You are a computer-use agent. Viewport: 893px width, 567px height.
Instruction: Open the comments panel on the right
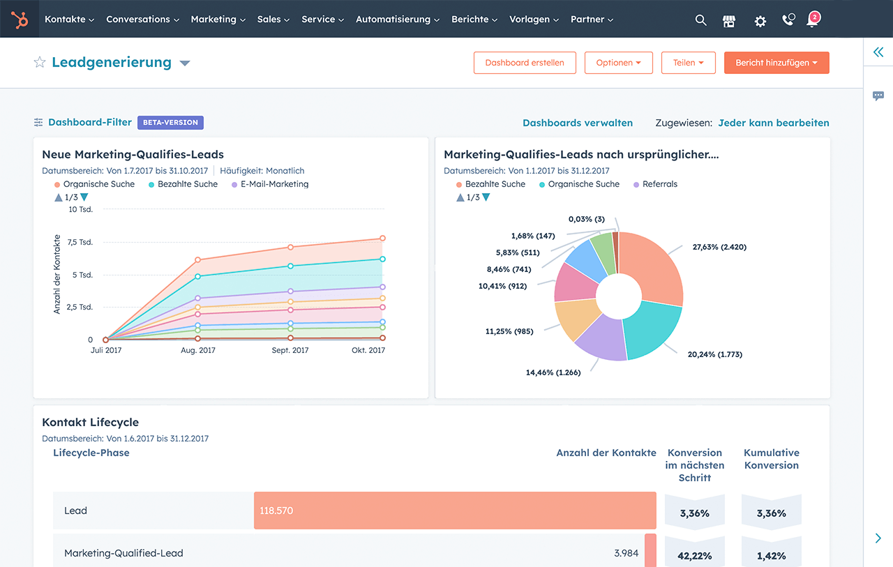click(x=878, y=96)
